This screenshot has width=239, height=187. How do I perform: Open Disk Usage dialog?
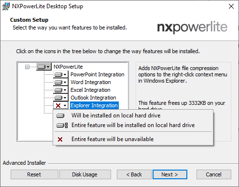pos(85,174)
